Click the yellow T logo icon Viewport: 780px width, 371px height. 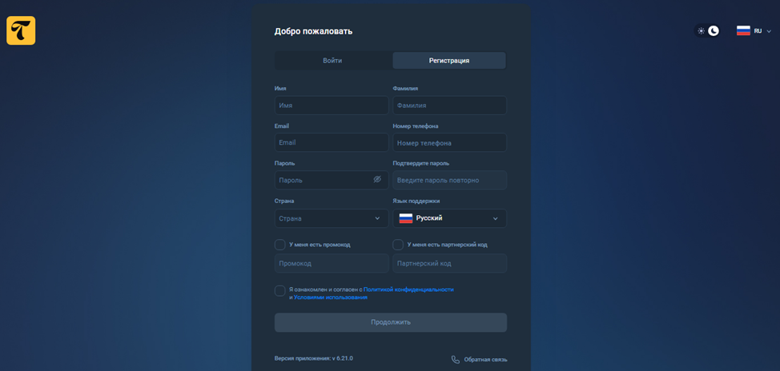pos(21,30)
